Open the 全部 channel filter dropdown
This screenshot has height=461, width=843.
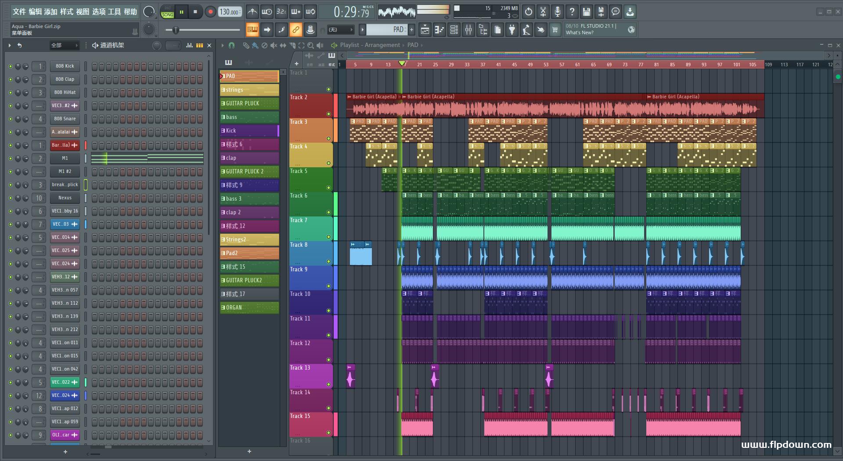pyautogui.click(x=64, y=45)
